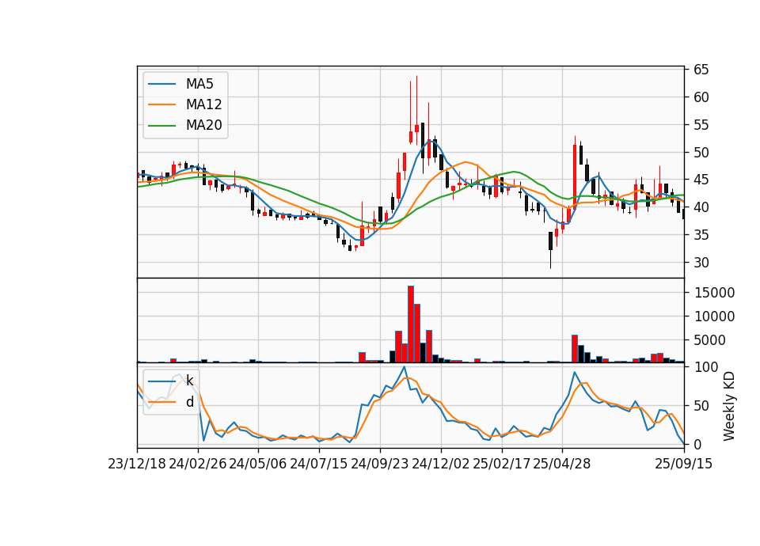Image resolution: width=760 pixels, height=546 pixels.
Task: Click the MA20 legend label
Action: point(203,125)
